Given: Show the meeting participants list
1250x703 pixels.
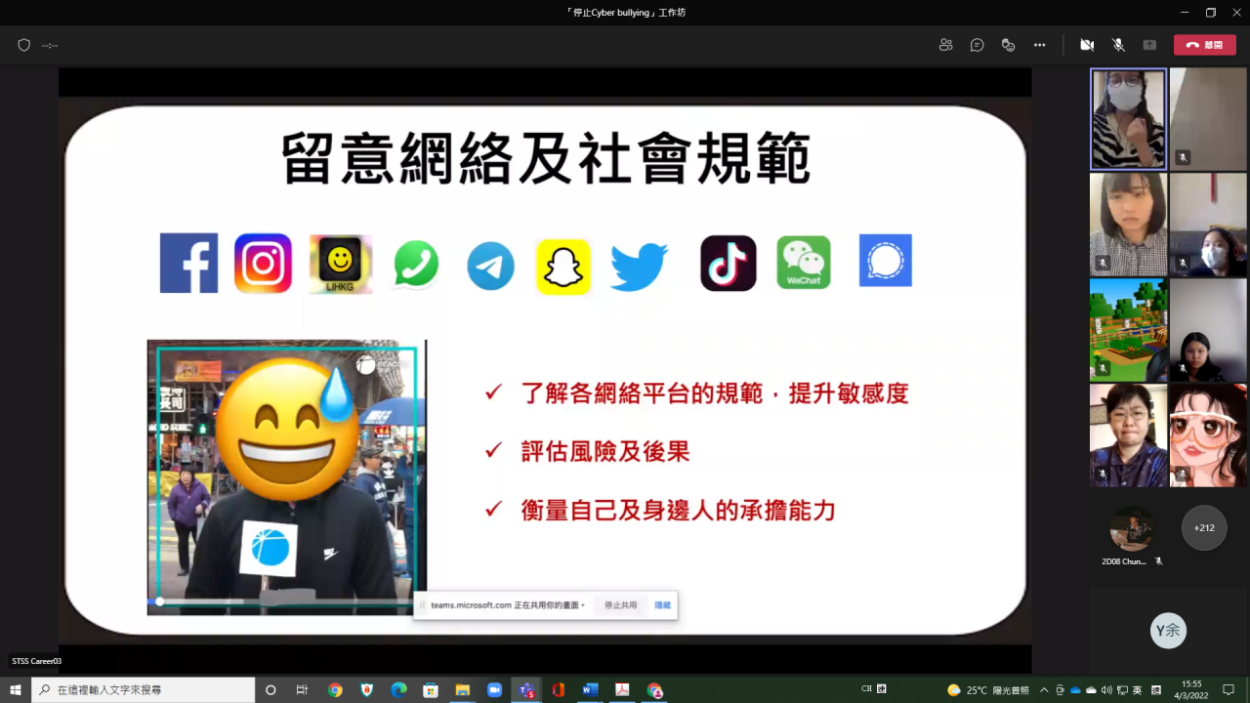Looking at the screenshot, I should click(x=945, y=45).
